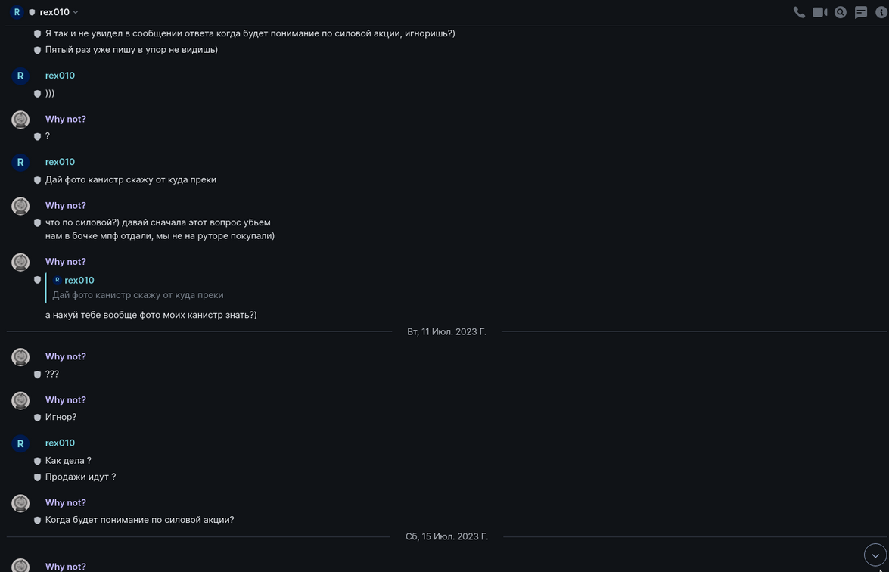Click the shield icon next to "Игнор?" message
889x572 pixels.
[x=37, y=418]
